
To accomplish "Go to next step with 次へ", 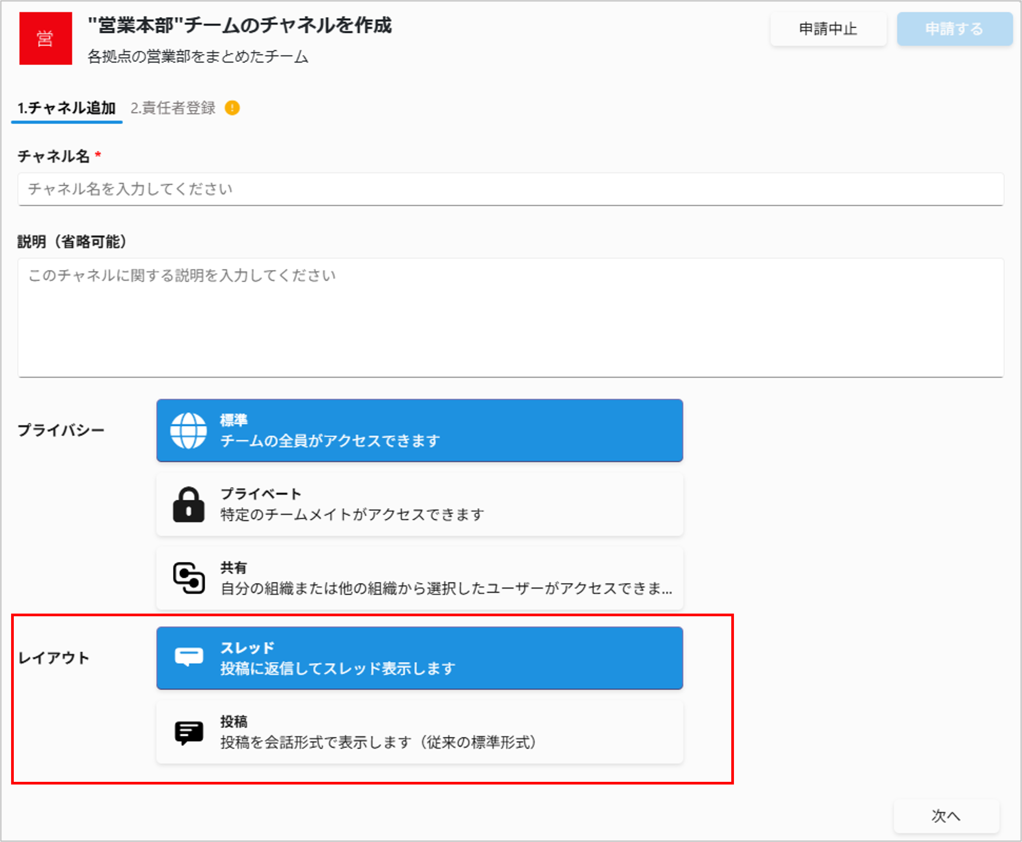I will tap(947, 816).
